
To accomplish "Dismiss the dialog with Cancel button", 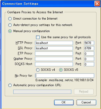I will pyautogui.click(x=86, y=102).
